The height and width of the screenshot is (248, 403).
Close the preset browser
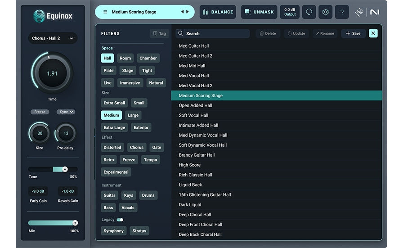(x=373, y=33)
